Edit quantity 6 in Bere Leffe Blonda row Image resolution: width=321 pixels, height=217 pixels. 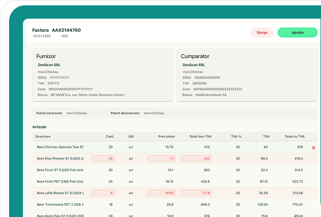(103, 193)
